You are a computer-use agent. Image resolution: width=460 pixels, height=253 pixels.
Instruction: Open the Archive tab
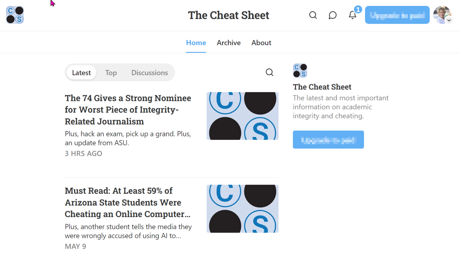(228, 43)
